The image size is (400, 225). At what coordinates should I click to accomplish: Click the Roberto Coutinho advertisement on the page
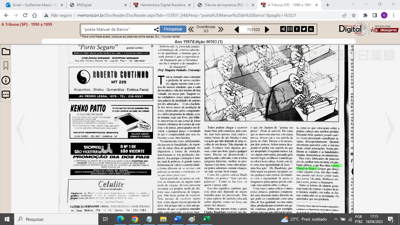111,84
